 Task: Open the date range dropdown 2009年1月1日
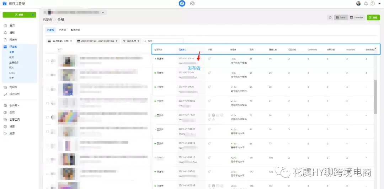(97, 41)
